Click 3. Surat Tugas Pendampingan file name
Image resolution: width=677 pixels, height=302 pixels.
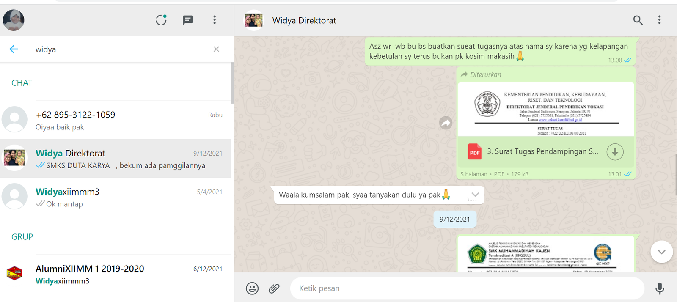click(x=542, y=151)
